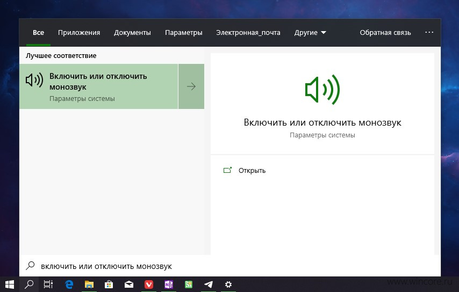Expand the Другие filter dropdown
Image resolution: width=459 pixels, height=292 pixels.
click(310, 32)
